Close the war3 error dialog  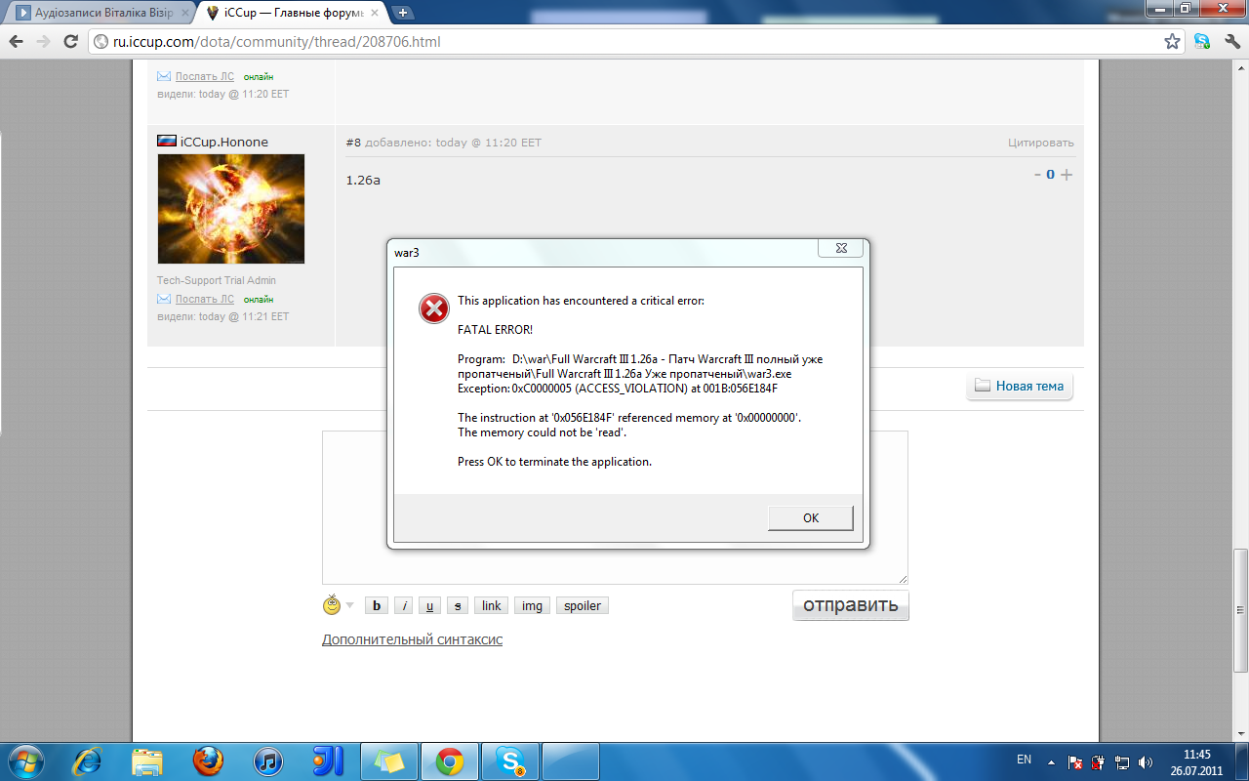click(840, 248)
